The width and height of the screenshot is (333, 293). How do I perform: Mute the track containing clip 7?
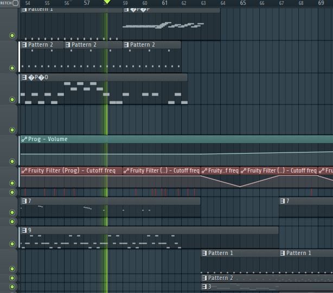click(x=12, y=212)
